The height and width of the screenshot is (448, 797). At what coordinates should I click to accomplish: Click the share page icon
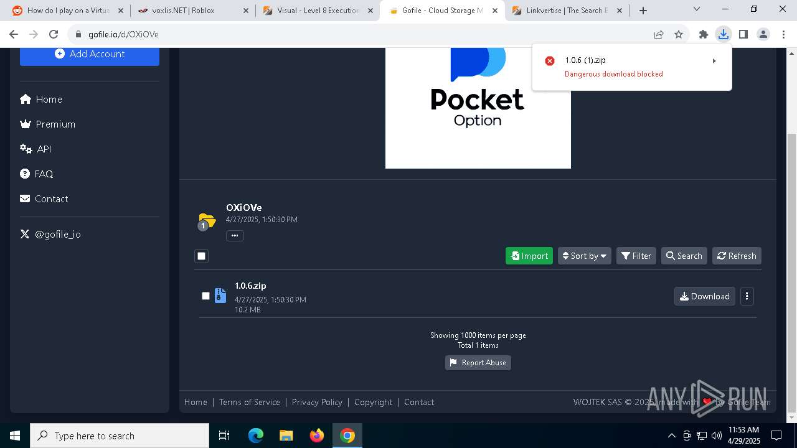659,35
